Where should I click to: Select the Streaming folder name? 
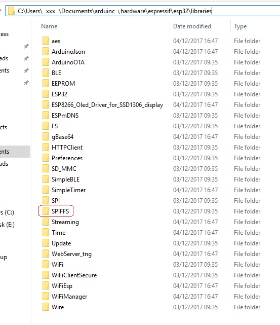65,222
